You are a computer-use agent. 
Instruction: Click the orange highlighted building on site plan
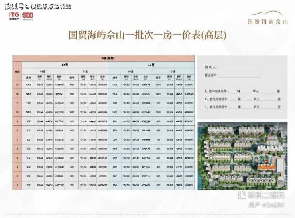tap(266, 167)
